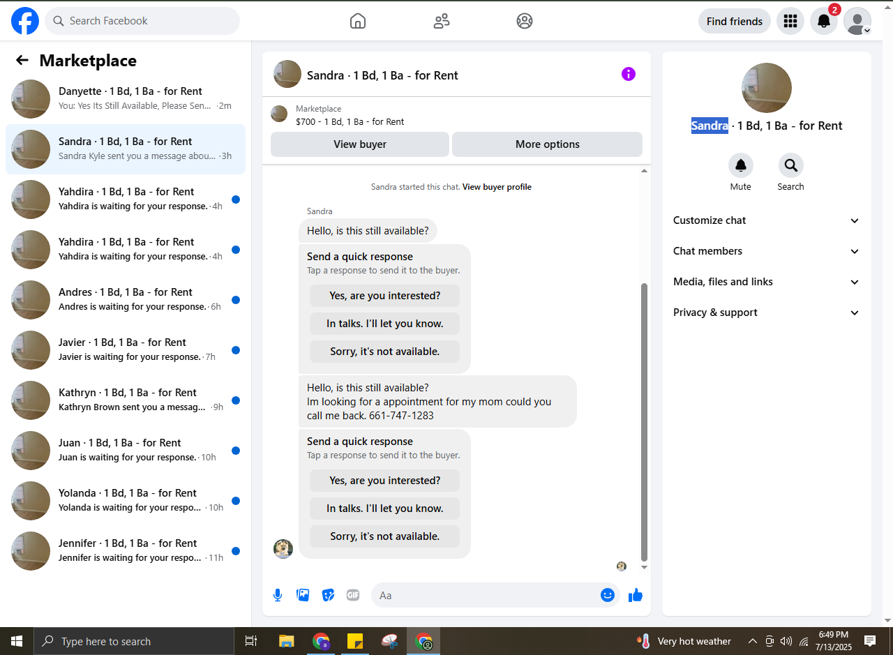
Task: Click the chat scrollbar down arrow
Action: (644, 567)
